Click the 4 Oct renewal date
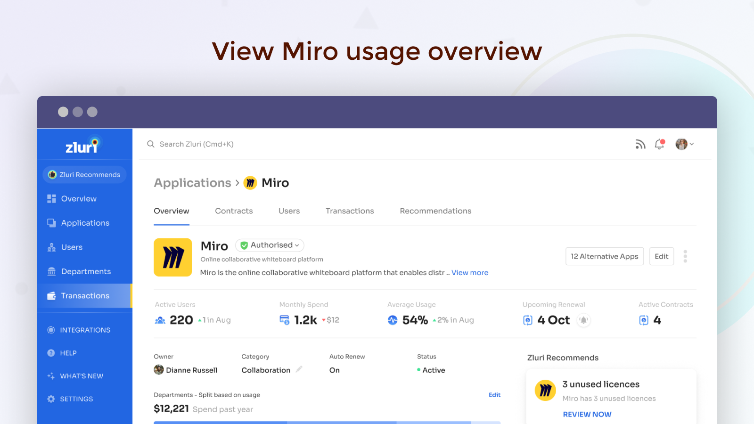Image resolution: width=754 pixels, height=424 pixels. point(553,320)
